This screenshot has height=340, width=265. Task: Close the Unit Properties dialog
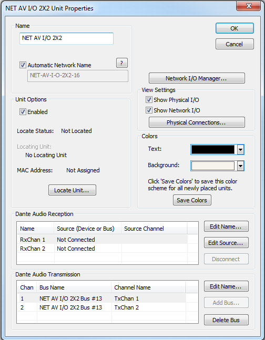click(x=248, y=6)
